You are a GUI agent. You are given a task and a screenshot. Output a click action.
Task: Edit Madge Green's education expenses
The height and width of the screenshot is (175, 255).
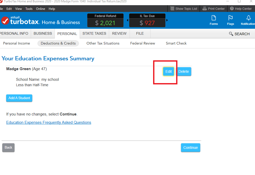click(x=168, y=71)
